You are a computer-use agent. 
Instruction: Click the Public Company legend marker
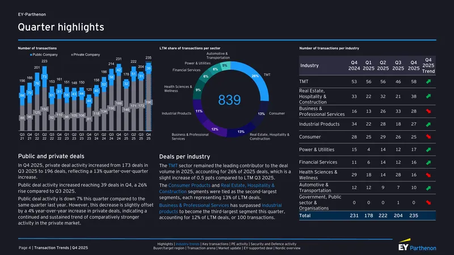tap(31, 55)
